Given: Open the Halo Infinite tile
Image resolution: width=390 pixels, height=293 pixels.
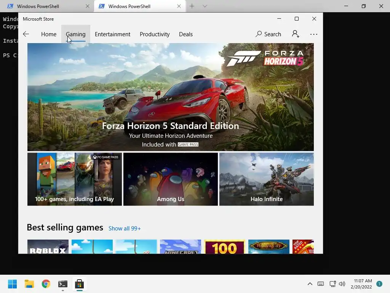Looking at the screenshot, I should click(267, 179).
